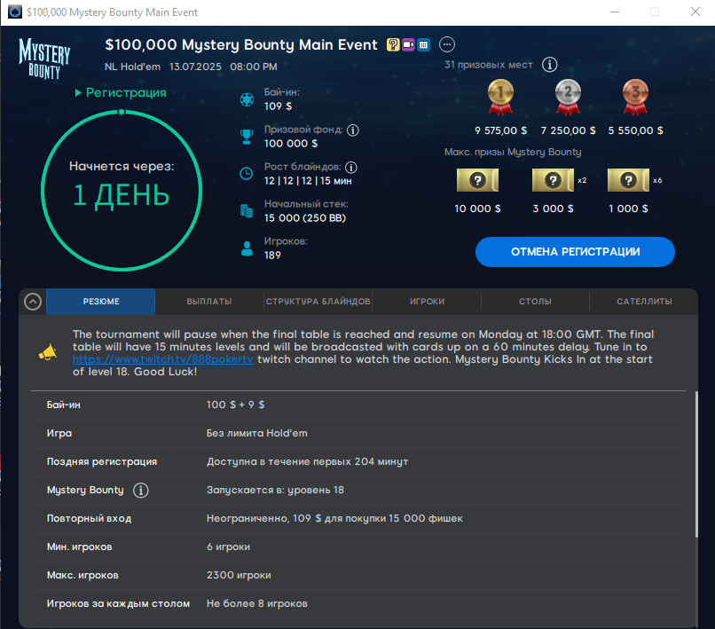Click the bronze third place medal
715x629 pixels.
(x=635, y=97)
